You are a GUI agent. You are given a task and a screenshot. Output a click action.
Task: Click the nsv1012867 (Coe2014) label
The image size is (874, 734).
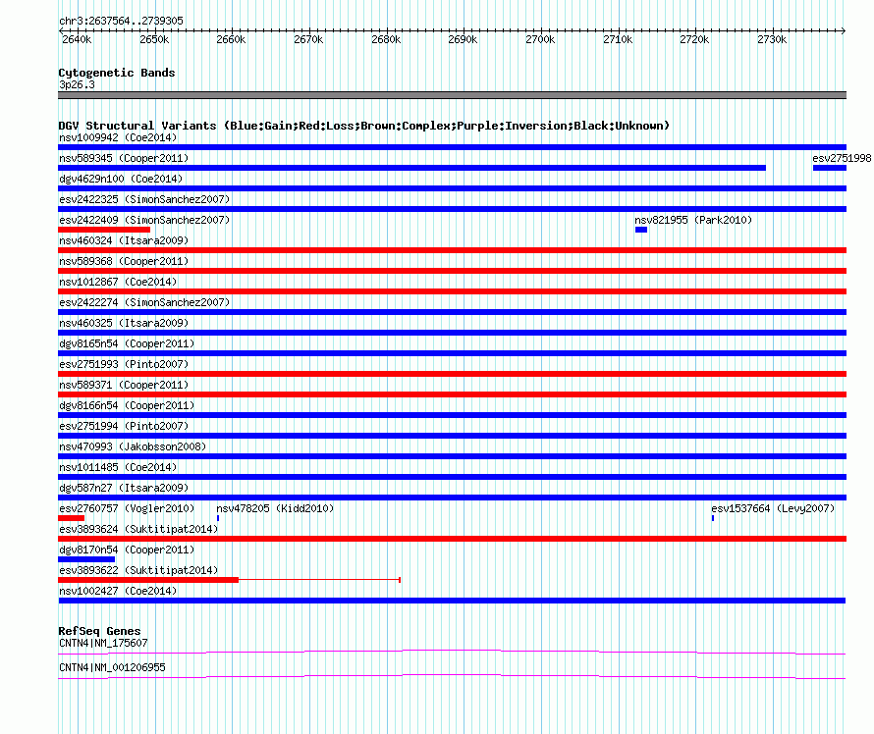118,282
